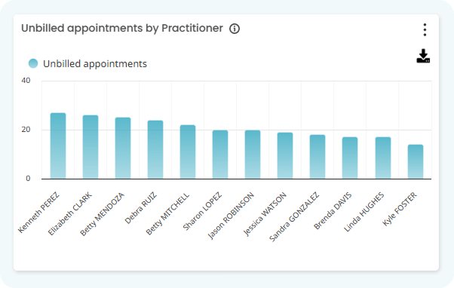Click the Kenneth PEREZ axis label

tap(38, 213)
